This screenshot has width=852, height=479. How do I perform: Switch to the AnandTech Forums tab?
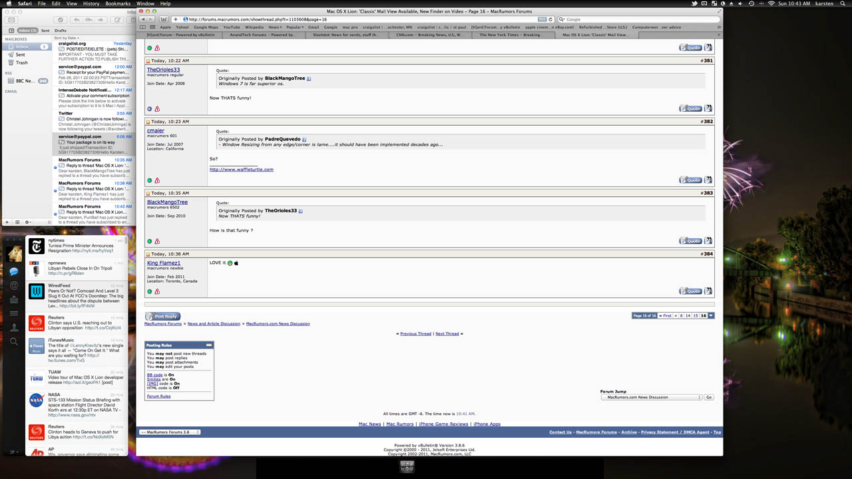[x=264, y=35]
